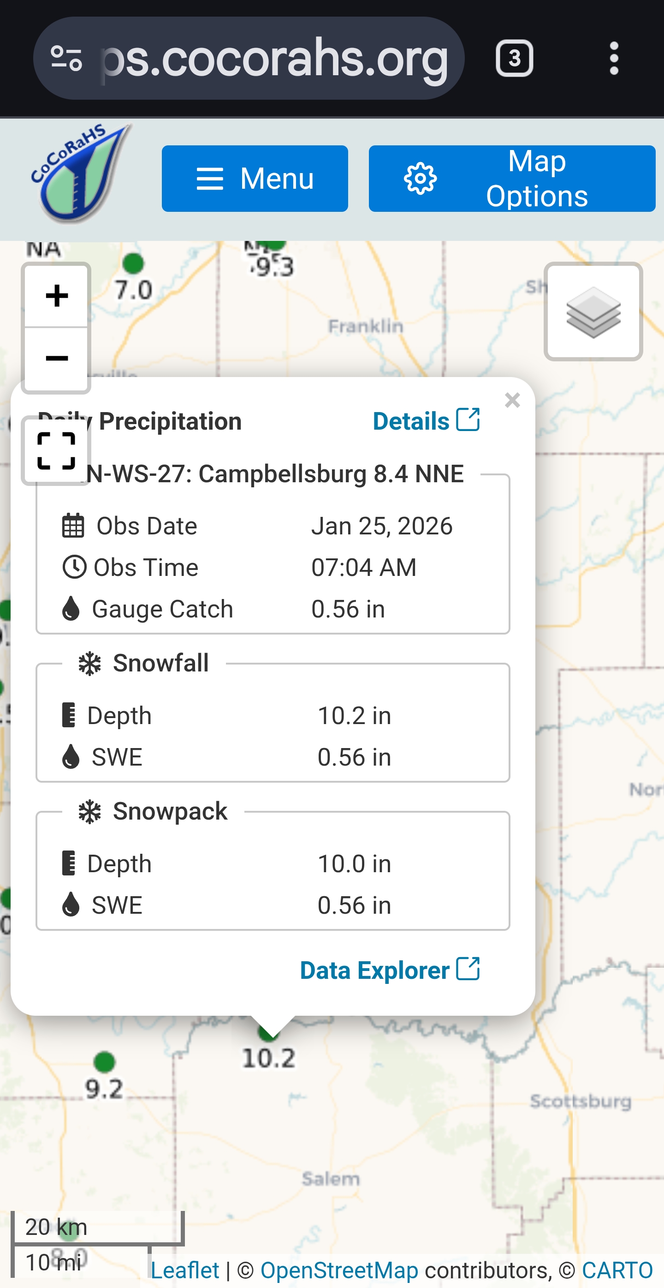Open Chrome's three-dot overflow menu
The width and height of the screenshot is (664, 1288).
[x=614, y=59]
